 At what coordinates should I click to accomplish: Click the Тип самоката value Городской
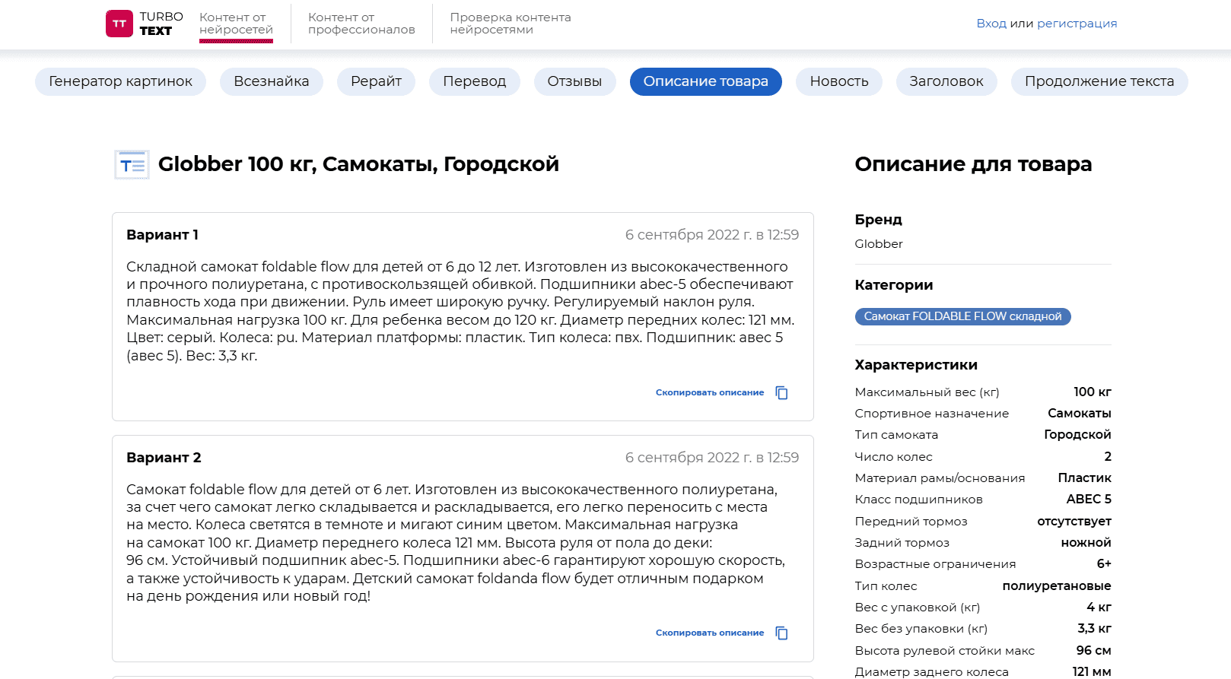[1077, 435]
